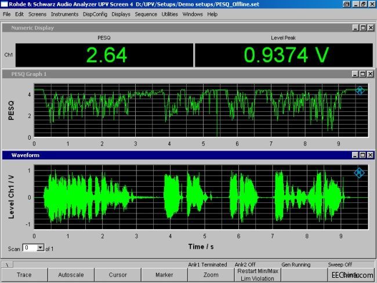This screenshot has height=283, width=377.
Task: Click the marker icon in PESQ Graph 1
Action: tap(360, 90)
